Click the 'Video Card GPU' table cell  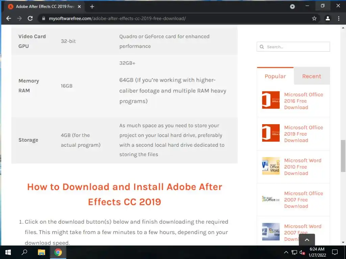(x=32, y=41)
